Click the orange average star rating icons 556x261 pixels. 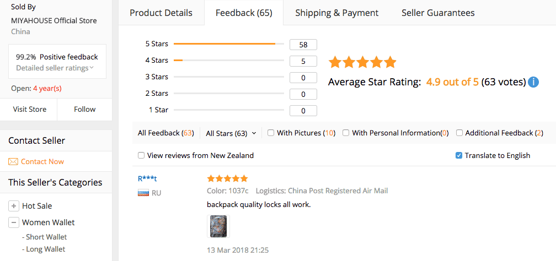click(x=362, y=62)
